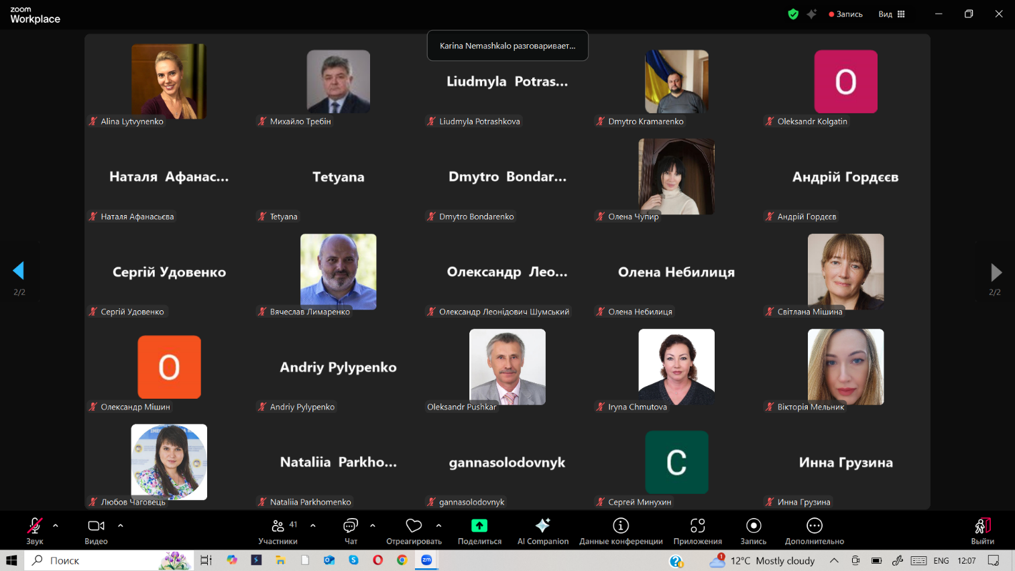This screenshot has width=1015, height=571.
Task: Open File Explorer from the taskbar
Action: point(280,560)
